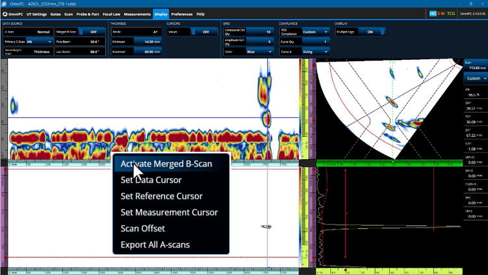Toggle the Merged B-Scan switch
This screenshot has height=275, width=488.
tap(92, 31)
